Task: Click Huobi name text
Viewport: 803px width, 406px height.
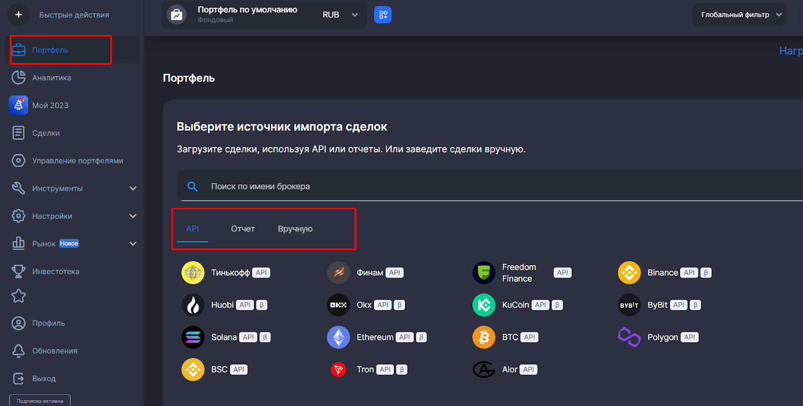Action: point(222,305)
